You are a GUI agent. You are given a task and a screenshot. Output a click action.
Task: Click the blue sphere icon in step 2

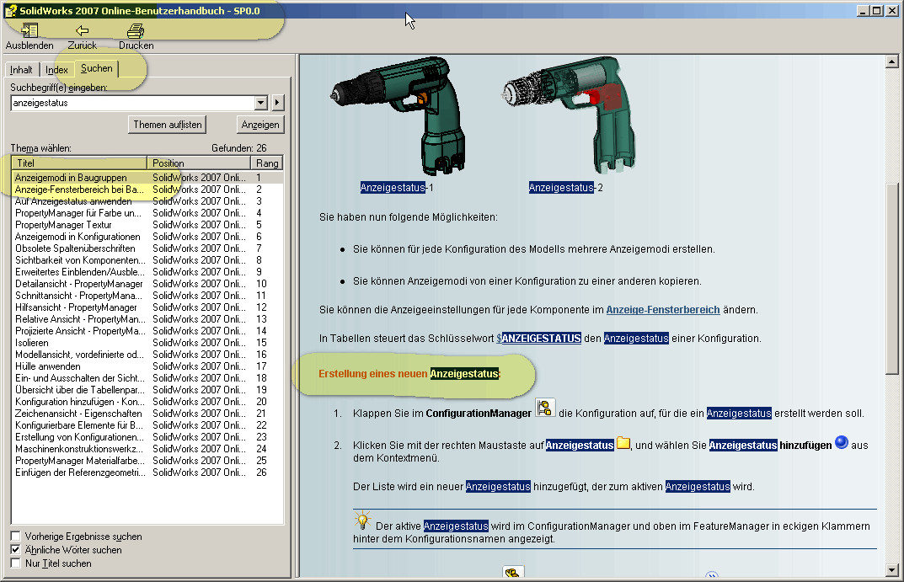click(840, 443)
